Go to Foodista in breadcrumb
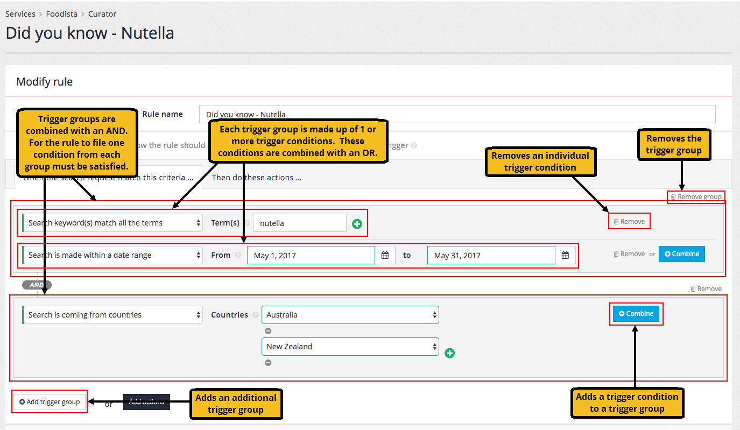 (x=61, y=14)
